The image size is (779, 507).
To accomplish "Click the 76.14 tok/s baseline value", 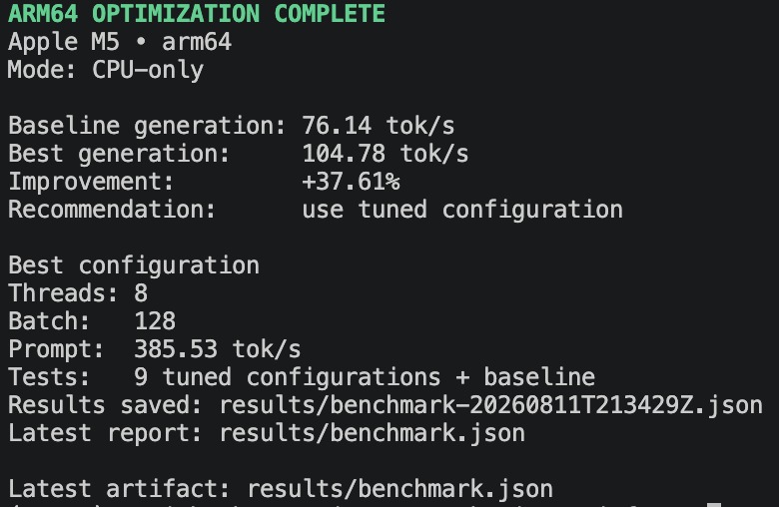I will coord(379,126).
